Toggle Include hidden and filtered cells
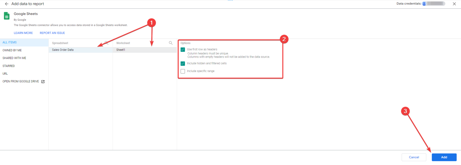This screenshot has width=461, height=165. (183, 63)
